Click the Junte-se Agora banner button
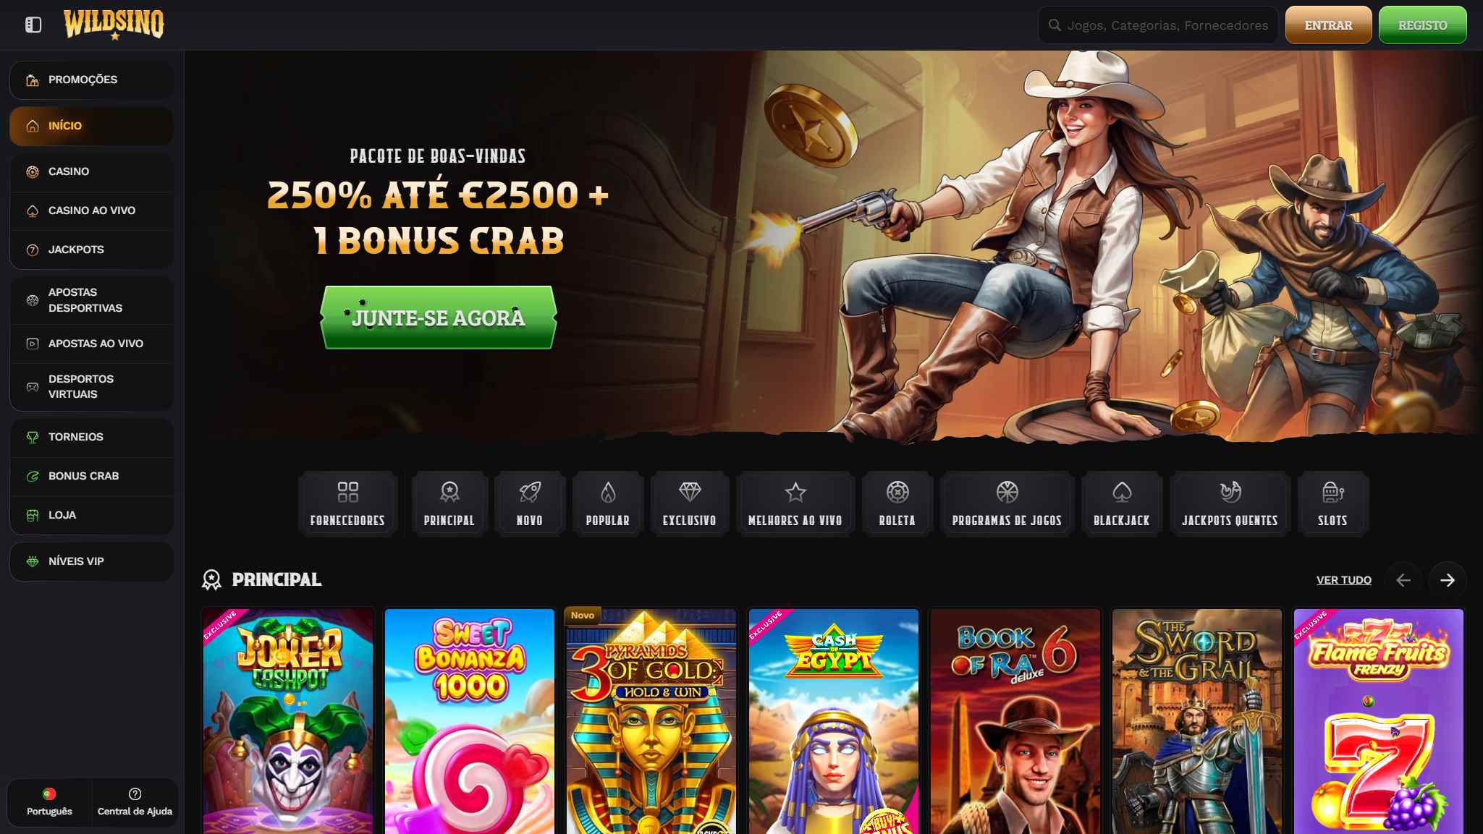 (x=439, y=318)
